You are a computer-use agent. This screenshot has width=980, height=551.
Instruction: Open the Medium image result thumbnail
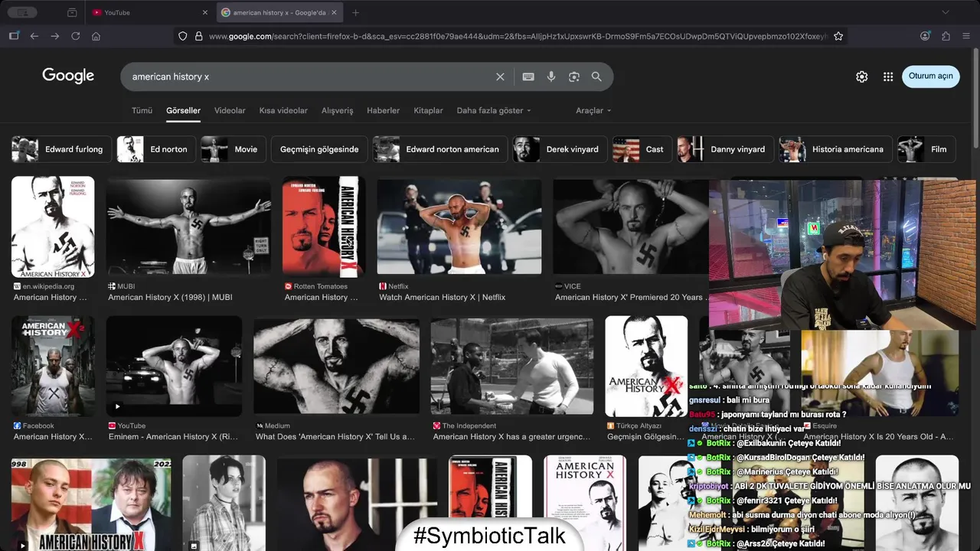point(337,367)
